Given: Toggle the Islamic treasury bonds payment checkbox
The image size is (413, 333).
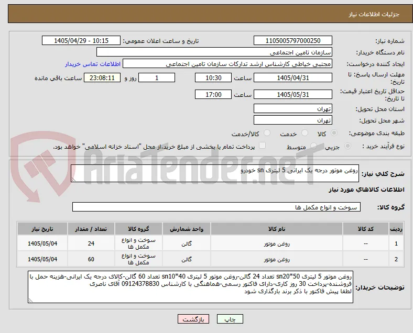Looking at the screenshot, I should tap(263, 146).
